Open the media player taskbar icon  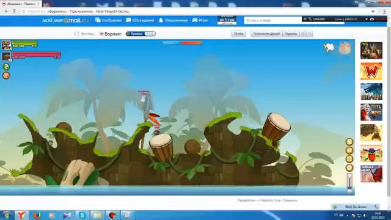(x=51, y=215)
